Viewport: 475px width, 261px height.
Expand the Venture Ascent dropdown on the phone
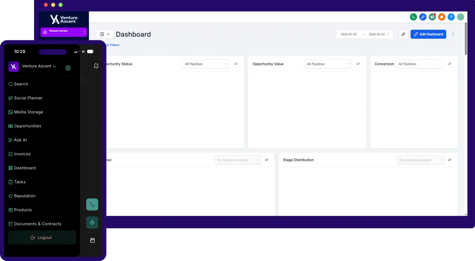tap(39, 66)
